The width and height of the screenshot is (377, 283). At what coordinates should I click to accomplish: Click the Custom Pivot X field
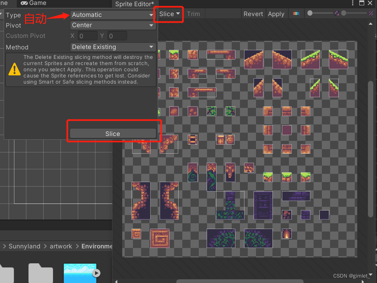click(88, 36)
